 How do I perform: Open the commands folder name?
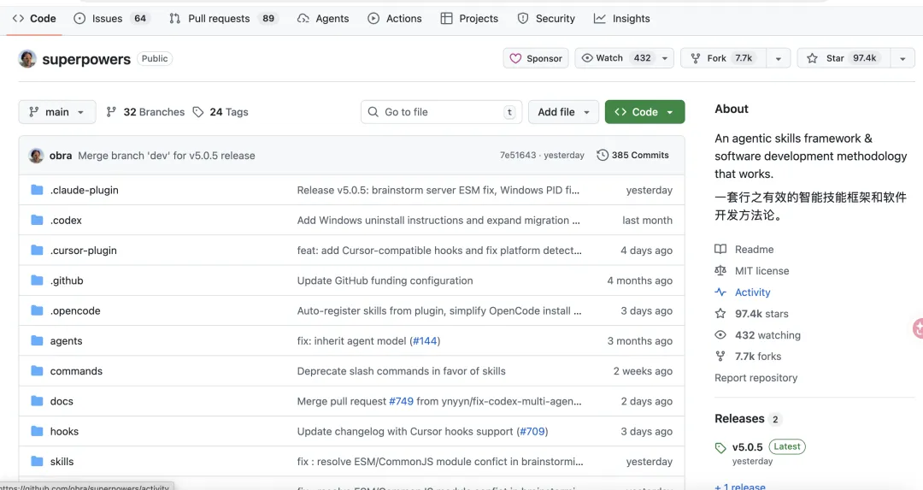pyautogui.click(x=76, y=371)
